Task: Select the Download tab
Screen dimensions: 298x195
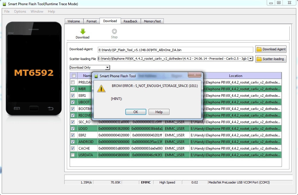Action: click(110, 21)
